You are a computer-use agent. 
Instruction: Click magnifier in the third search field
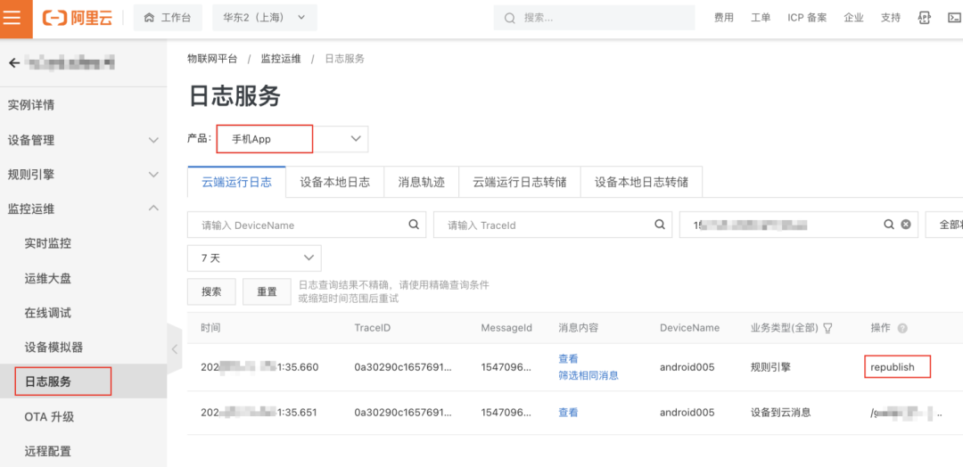click(x=889, y=225)
